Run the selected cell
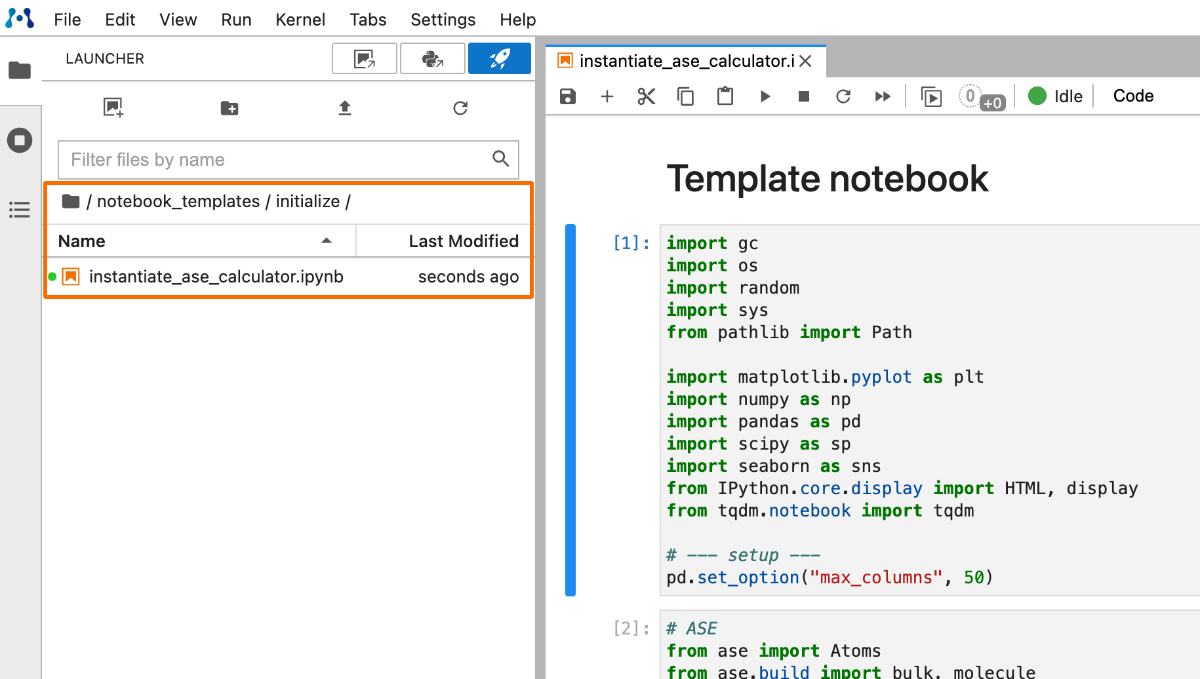This screenshot has width=1200, height=679. (765, 96)
